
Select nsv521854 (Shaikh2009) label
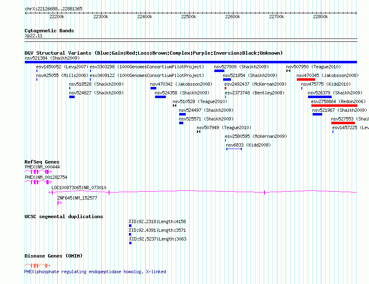click(250, 75)
